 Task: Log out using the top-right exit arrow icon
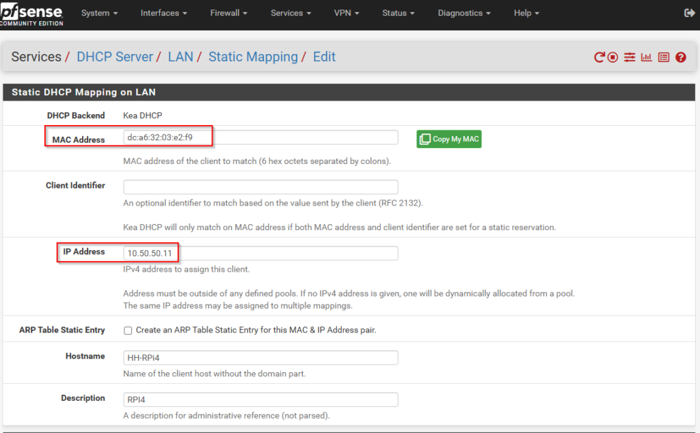click(689, 13)
